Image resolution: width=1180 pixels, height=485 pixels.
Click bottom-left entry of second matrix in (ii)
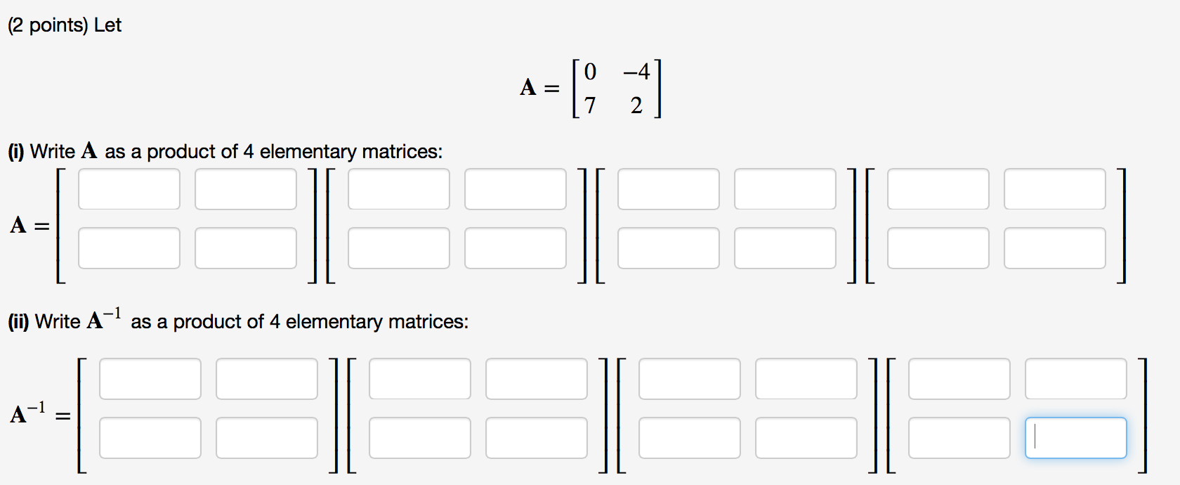pyautogui.click(x=420, y=437)
